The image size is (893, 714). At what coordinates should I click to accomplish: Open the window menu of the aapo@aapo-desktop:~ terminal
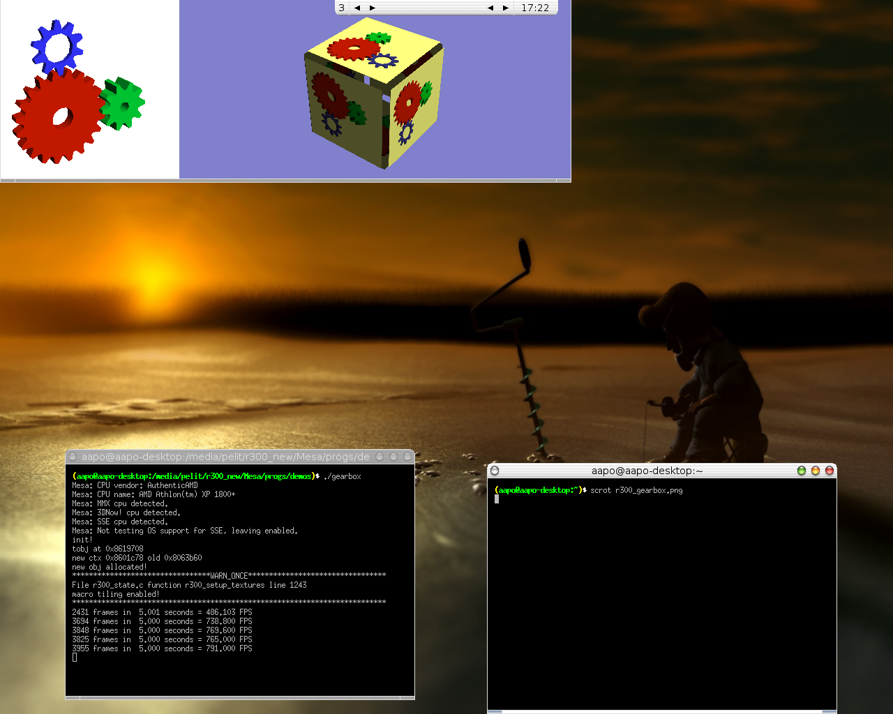tap(495, 471)
